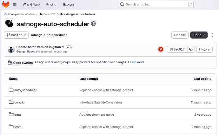Screen dimensions: 219x135
Task: Click the docs folder icon
Action: coord(11,114)
